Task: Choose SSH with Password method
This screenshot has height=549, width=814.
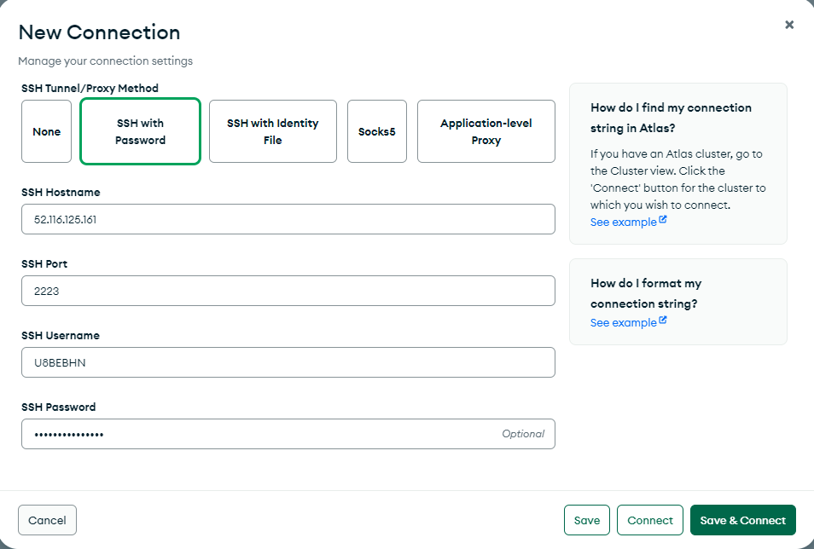Action: pyautogui.click(x=141, y=131)
